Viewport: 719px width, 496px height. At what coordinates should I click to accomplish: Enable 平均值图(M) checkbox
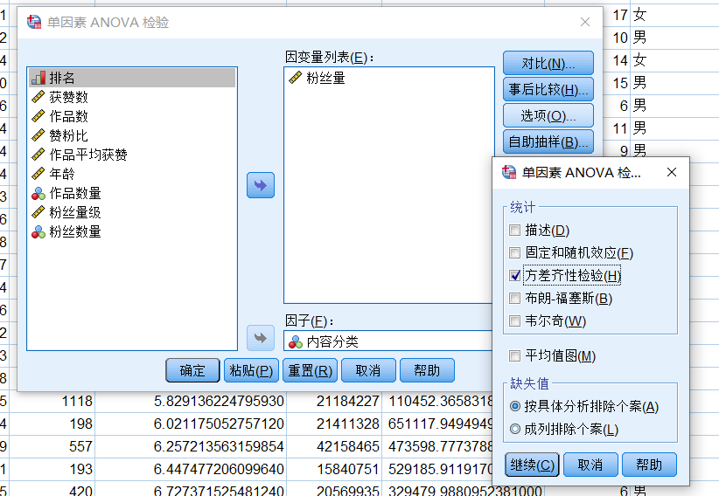[515, 356]
